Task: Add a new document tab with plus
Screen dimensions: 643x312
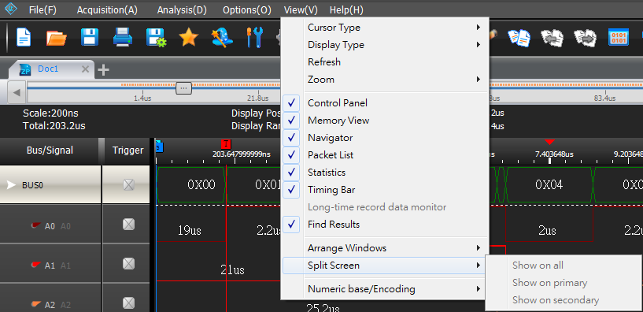Action: pyautogui.click(x=103, y=70)
